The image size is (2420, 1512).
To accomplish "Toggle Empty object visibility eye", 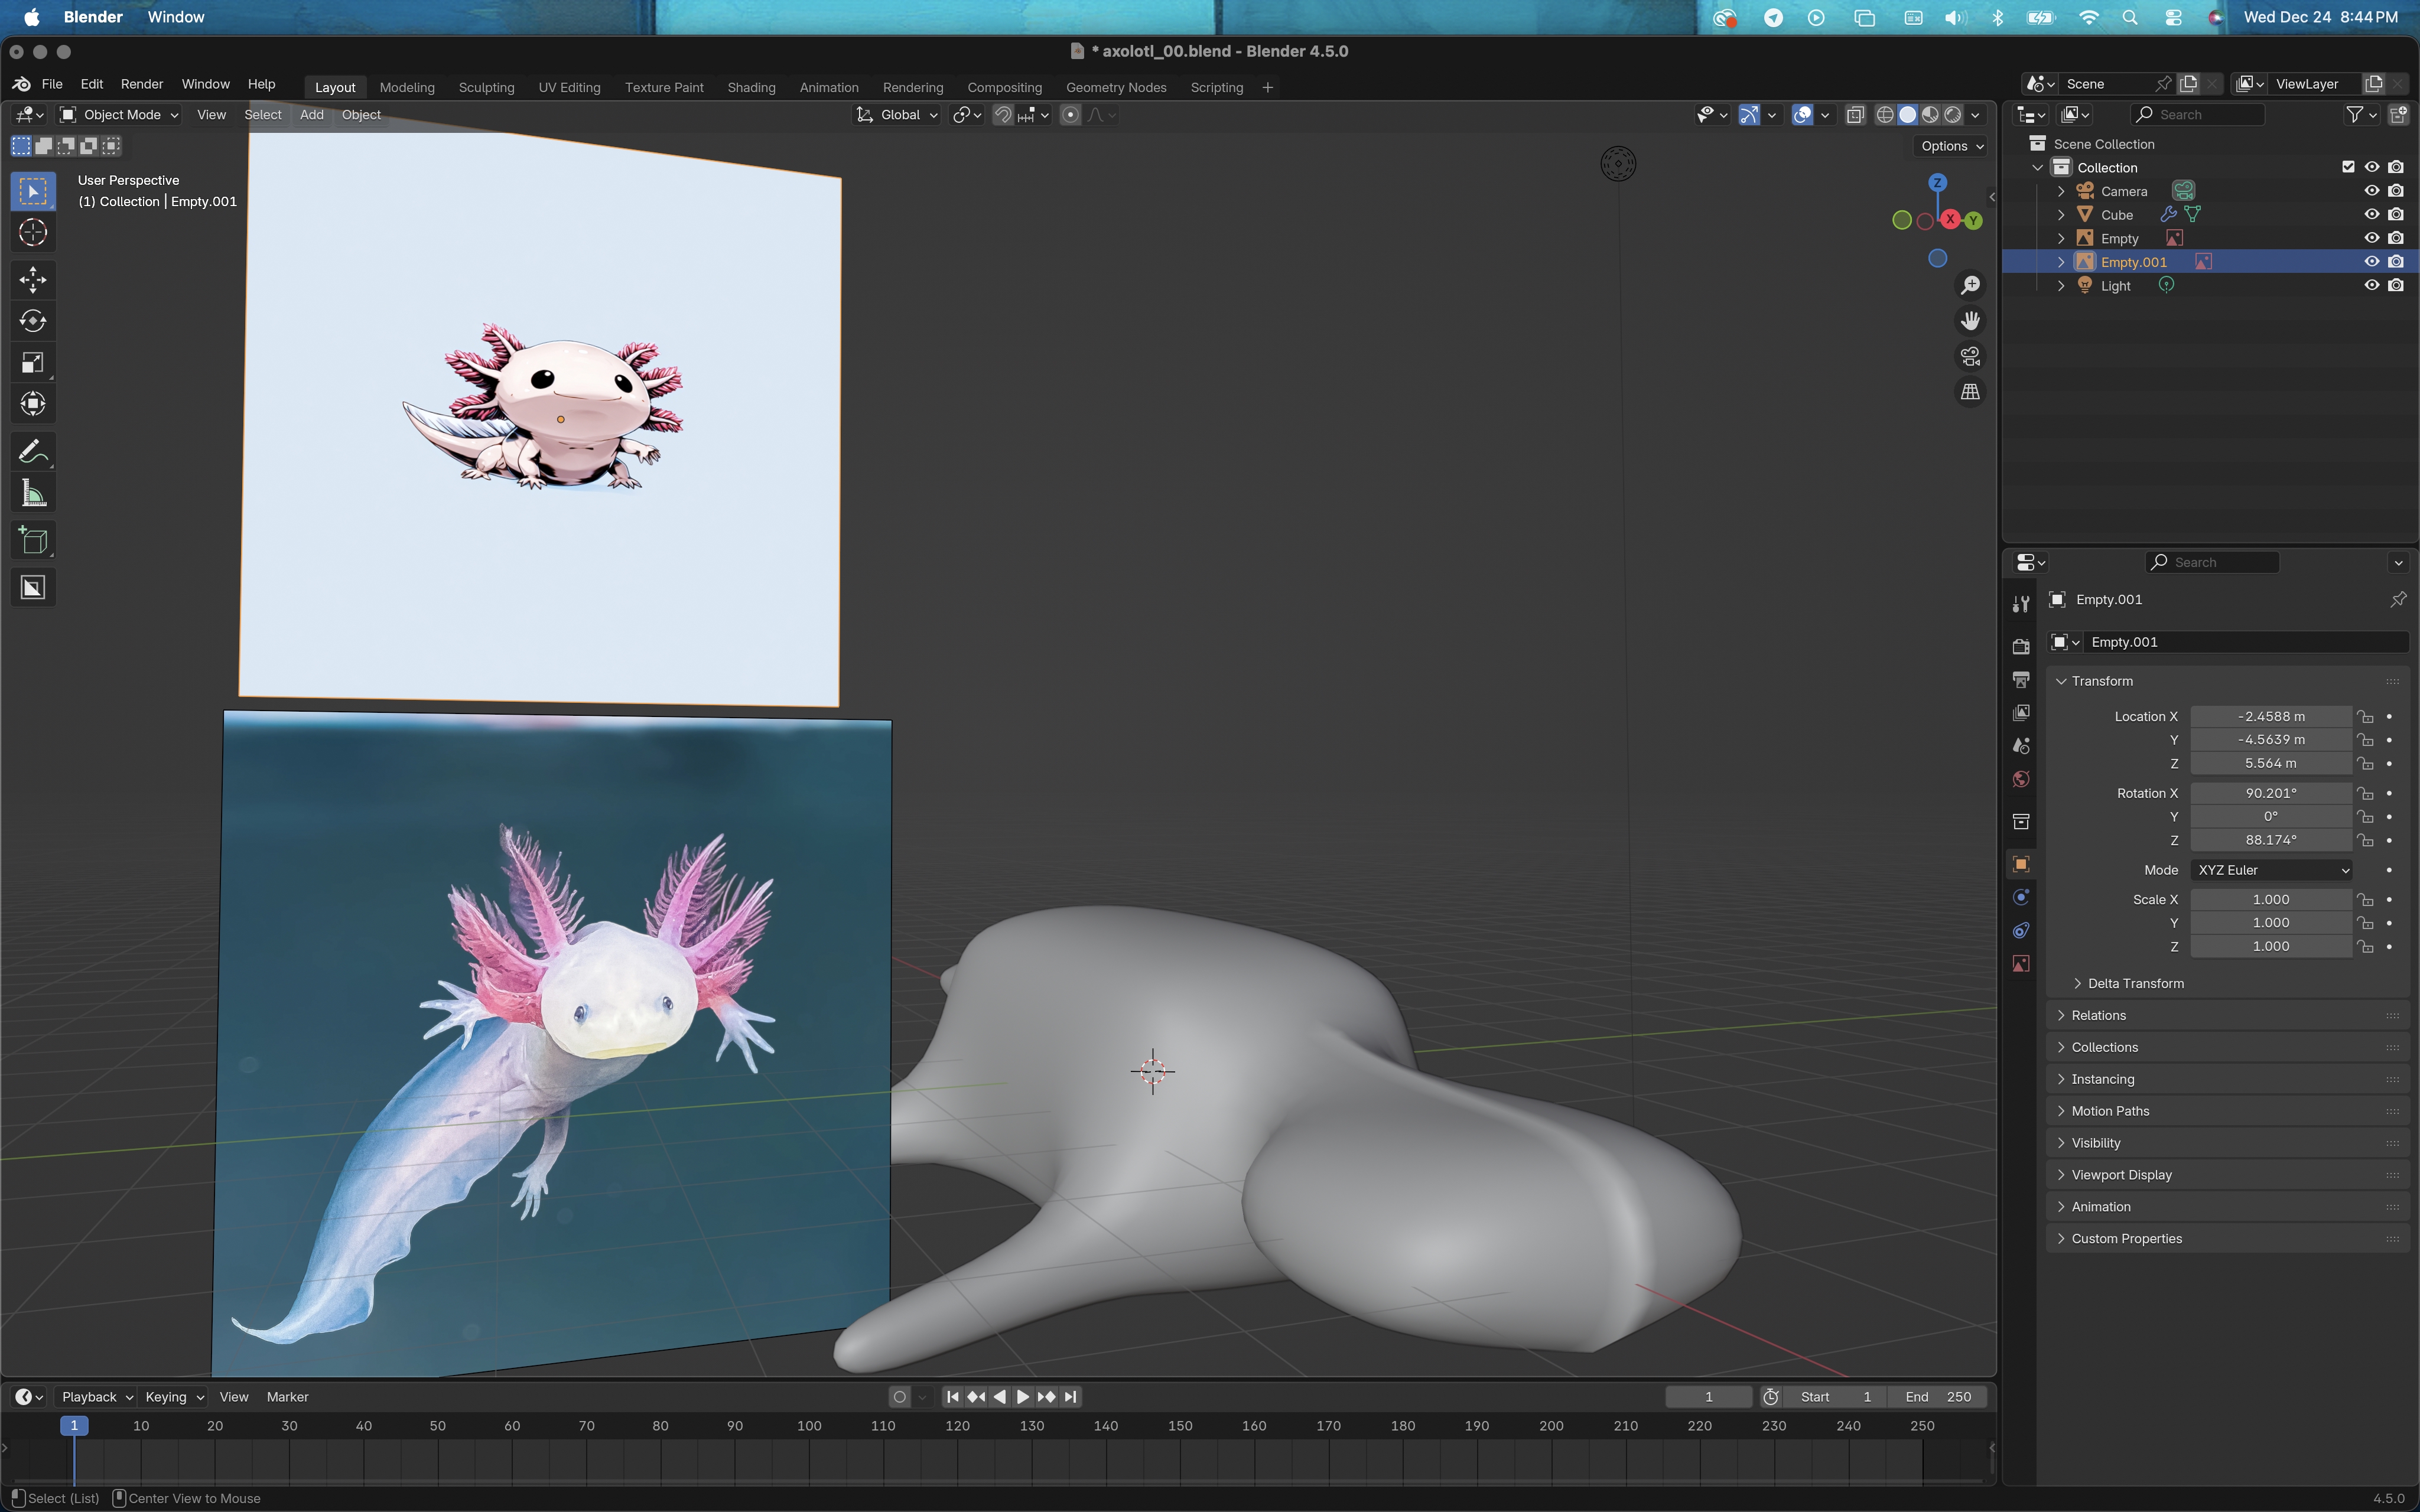I will click(2371, 238).
